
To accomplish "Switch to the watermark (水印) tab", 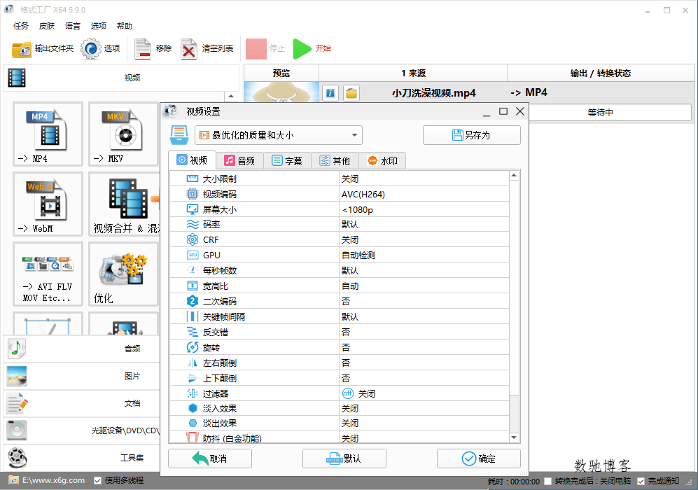I will 382,161.
